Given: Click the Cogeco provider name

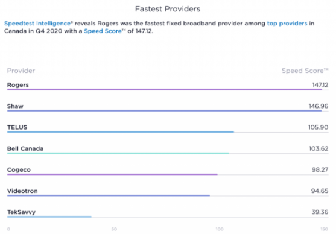Looking at the screenshot, I should [x=19, y=169].
